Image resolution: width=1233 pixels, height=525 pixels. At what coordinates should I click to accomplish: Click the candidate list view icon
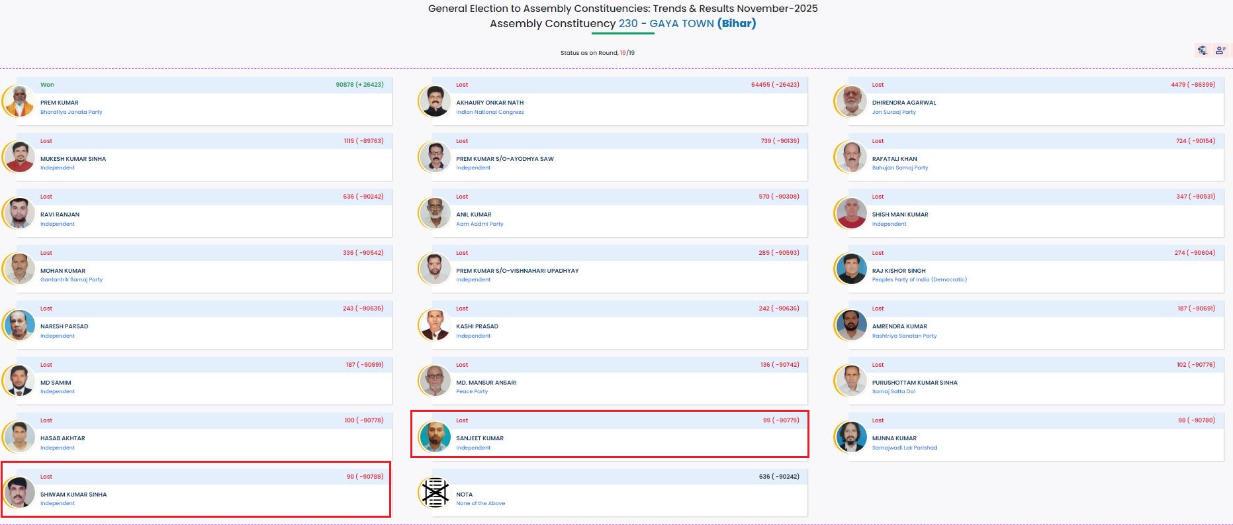point(1220,50)
